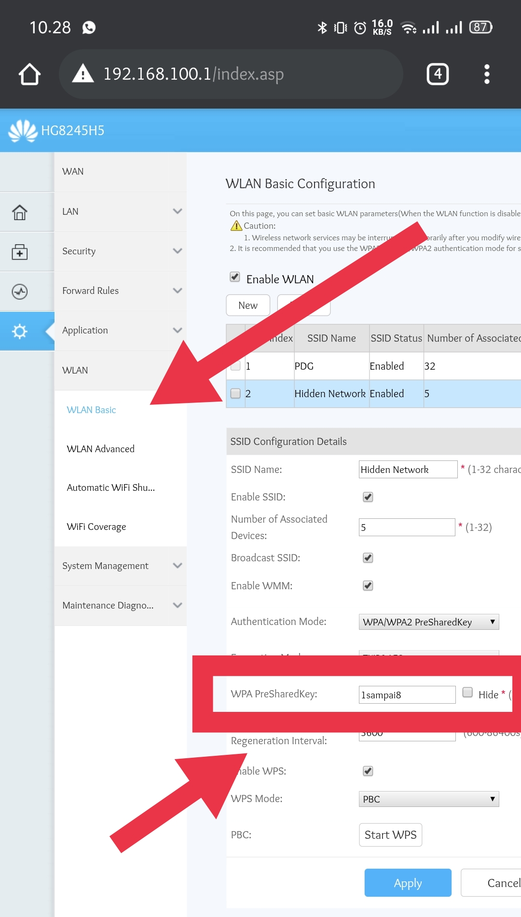Click the SSID Name column header
Screen dimensions: 521x917
[331, 338]
